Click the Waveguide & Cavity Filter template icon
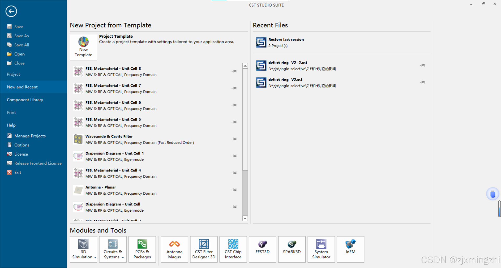 (x=78, y=139)
